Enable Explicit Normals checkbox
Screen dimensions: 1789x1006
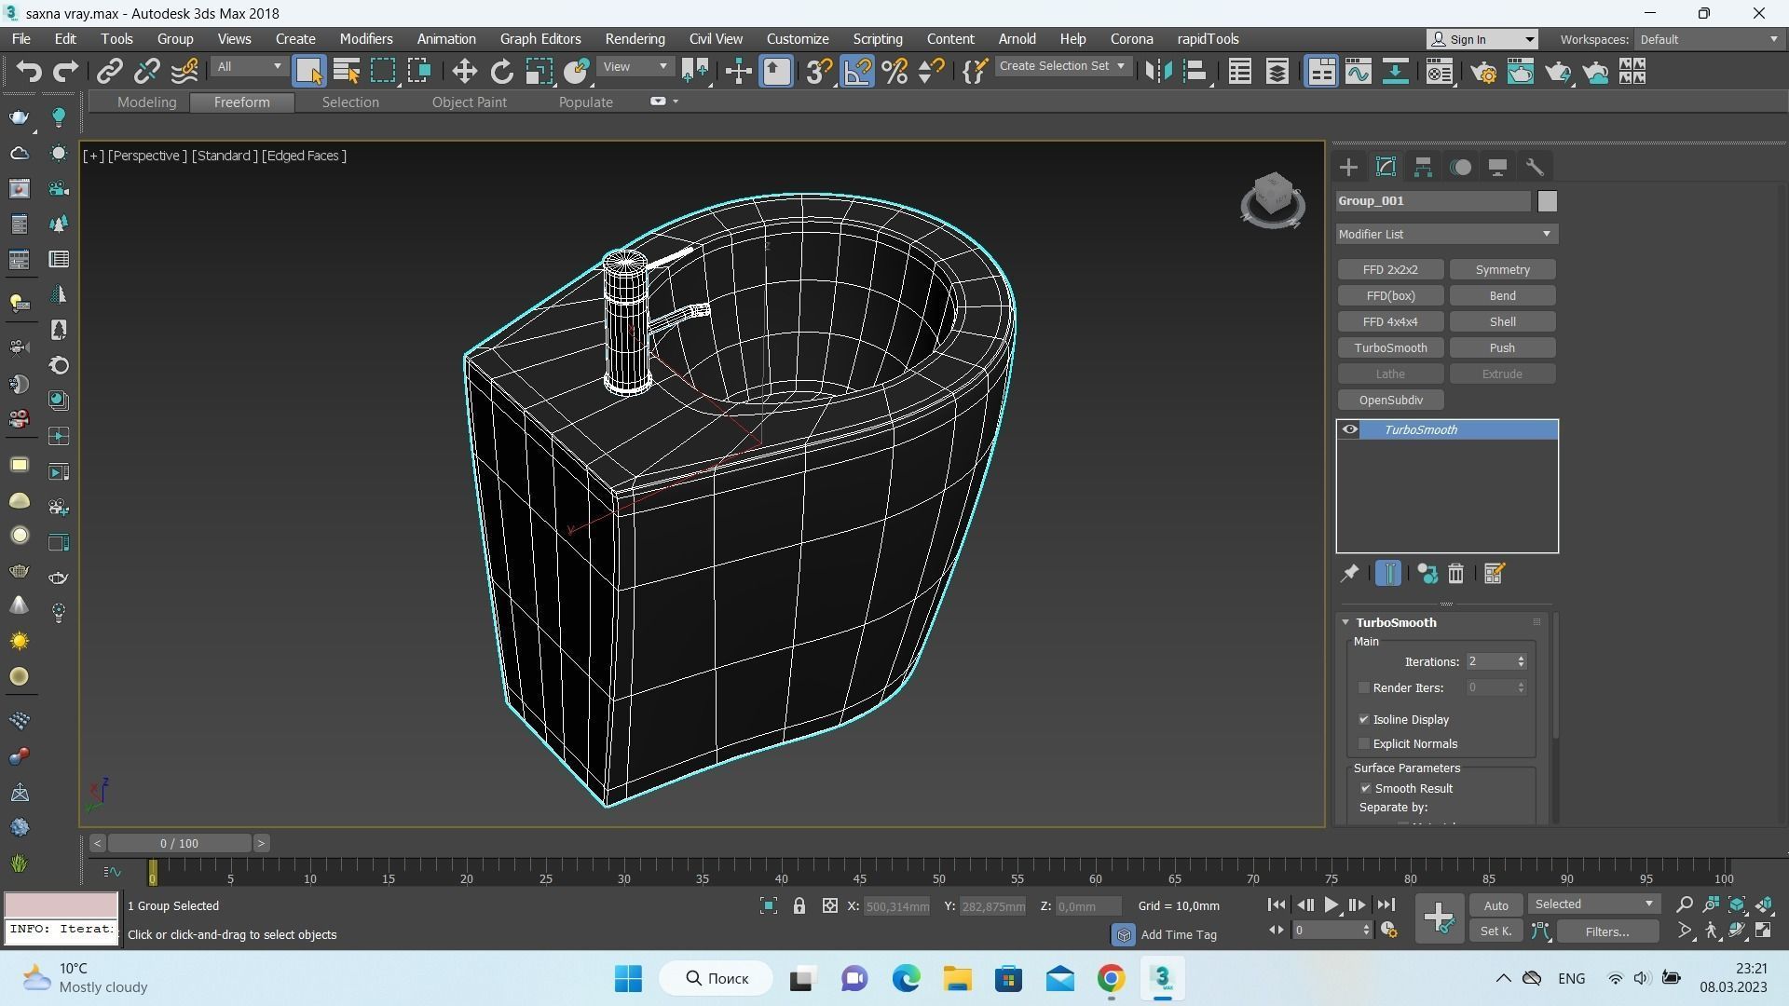(x=1364, y=743)
